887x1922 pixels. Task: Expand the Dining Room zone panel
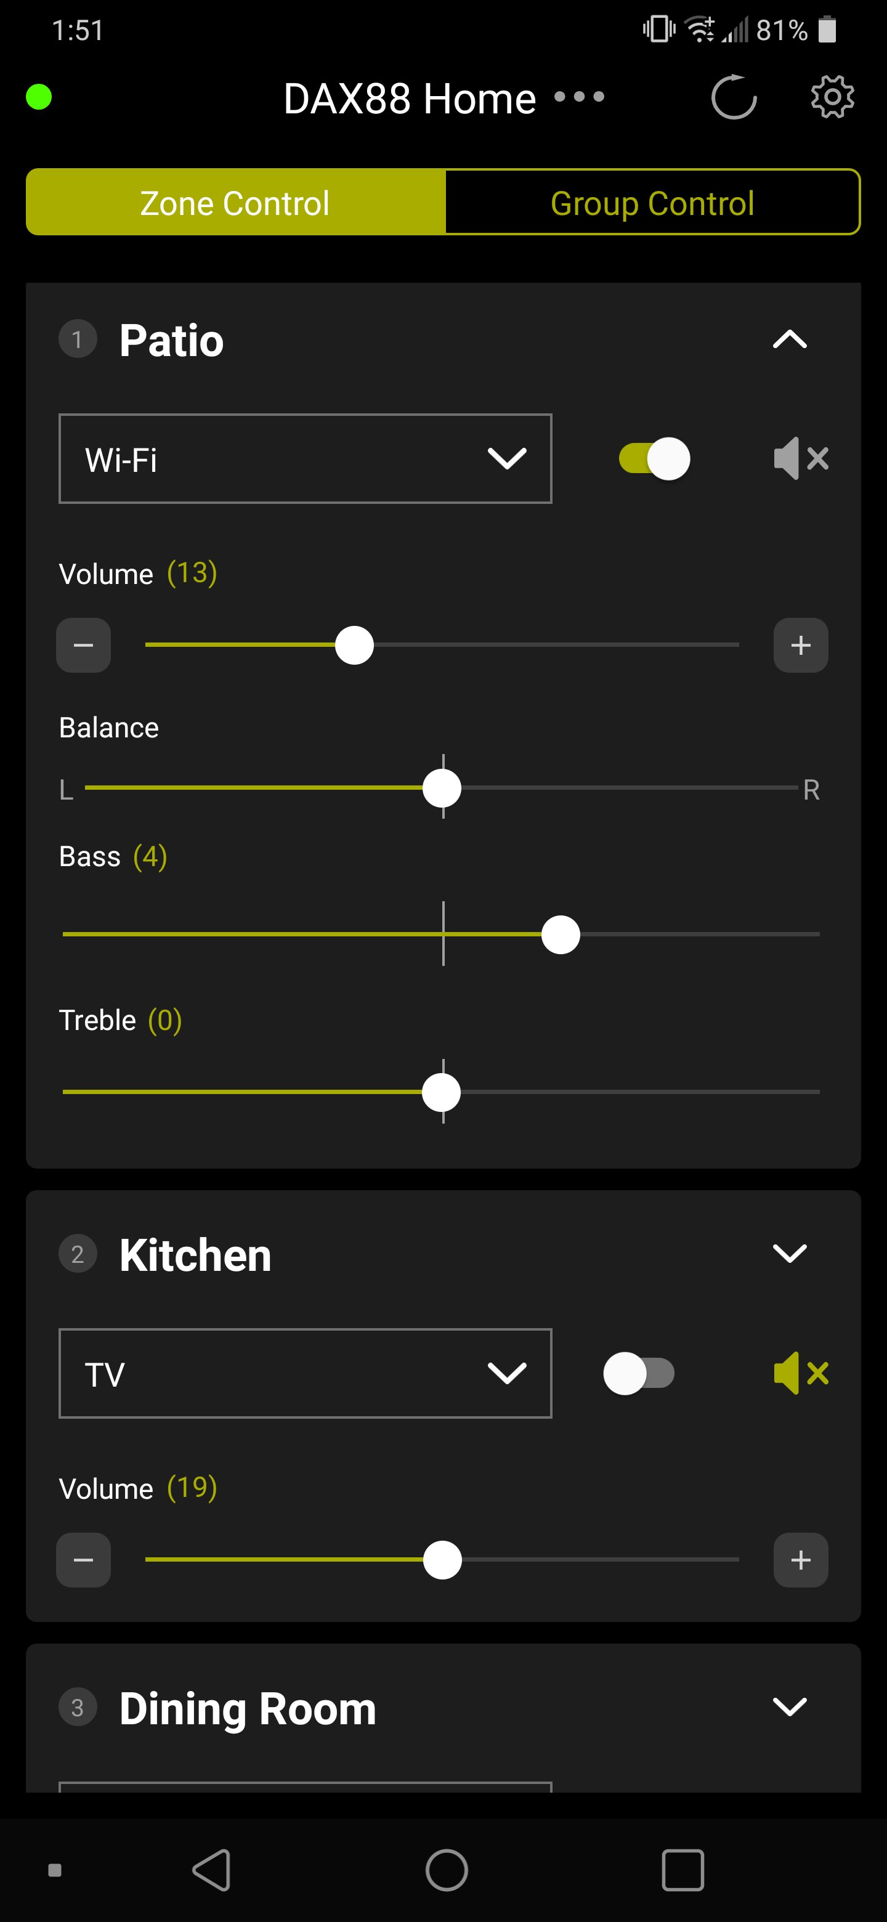pyautogui.click(x=789, y=1707)
